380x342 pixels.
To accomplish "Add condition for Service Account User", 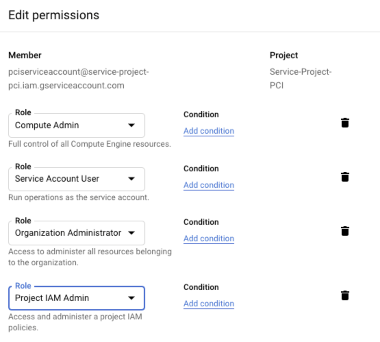I will [208, 185].
